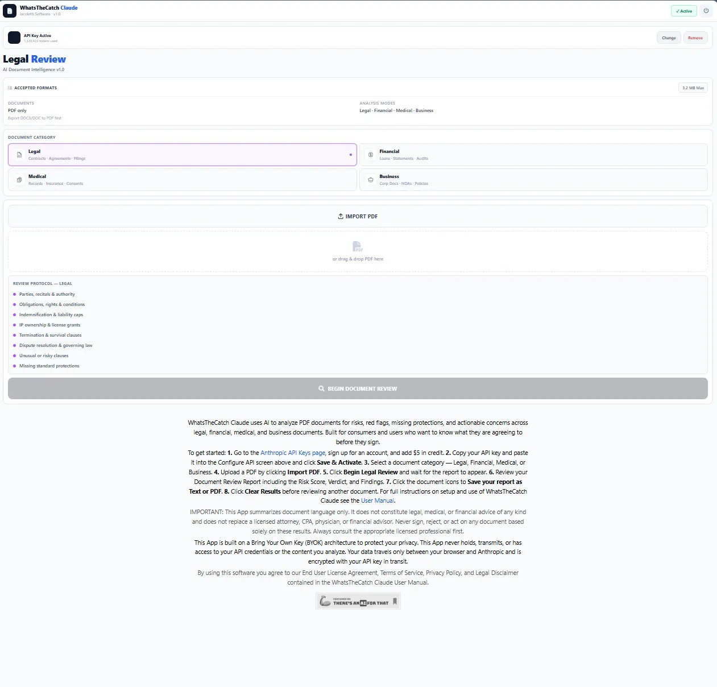Screen dimensions: 717x687
Task: Open the Anthropic API Keys page link
Action: pyautogui.click(x=293, y=453)
